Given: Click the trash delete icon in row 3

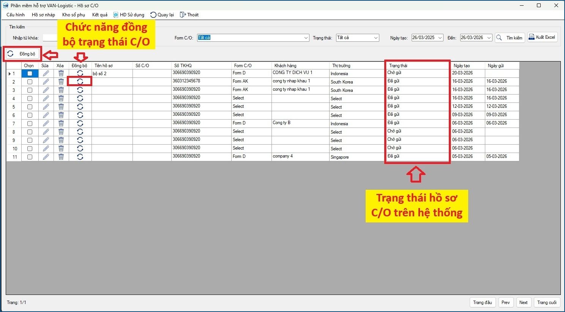Looking at the screenshot, I should click(x=61, y=90).
